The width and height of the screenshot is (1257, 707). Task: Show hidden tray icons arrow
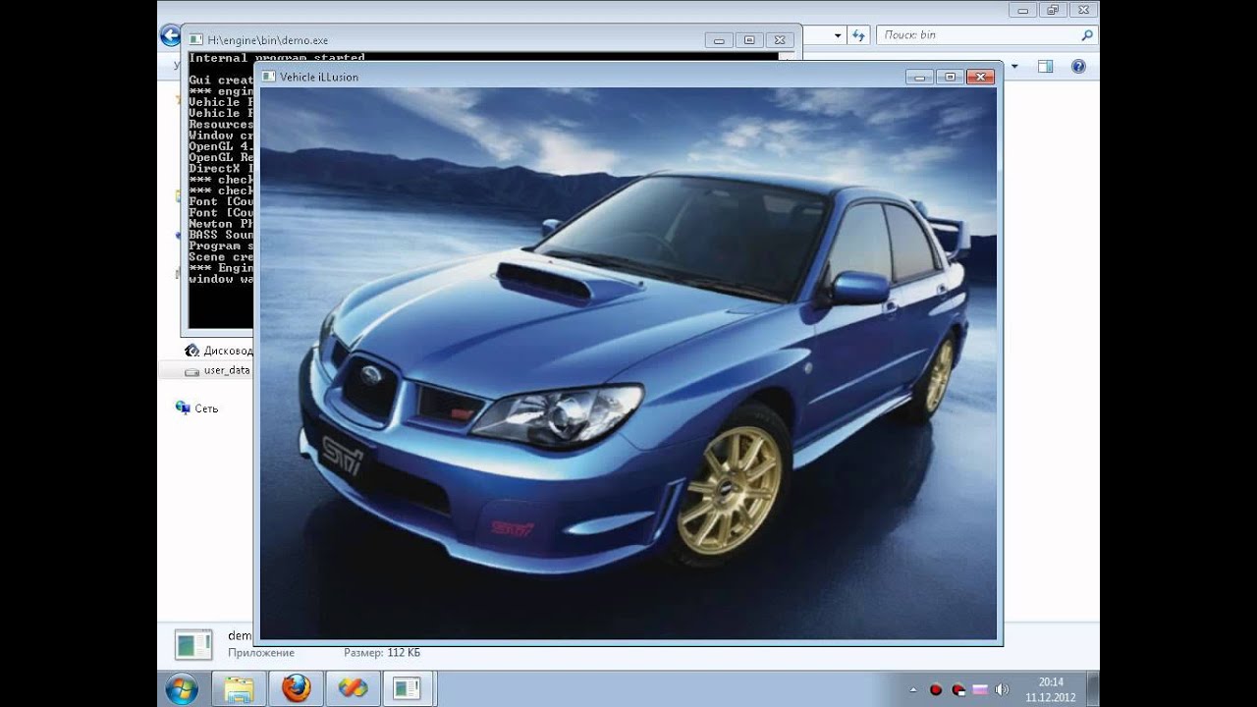(913, 689)
